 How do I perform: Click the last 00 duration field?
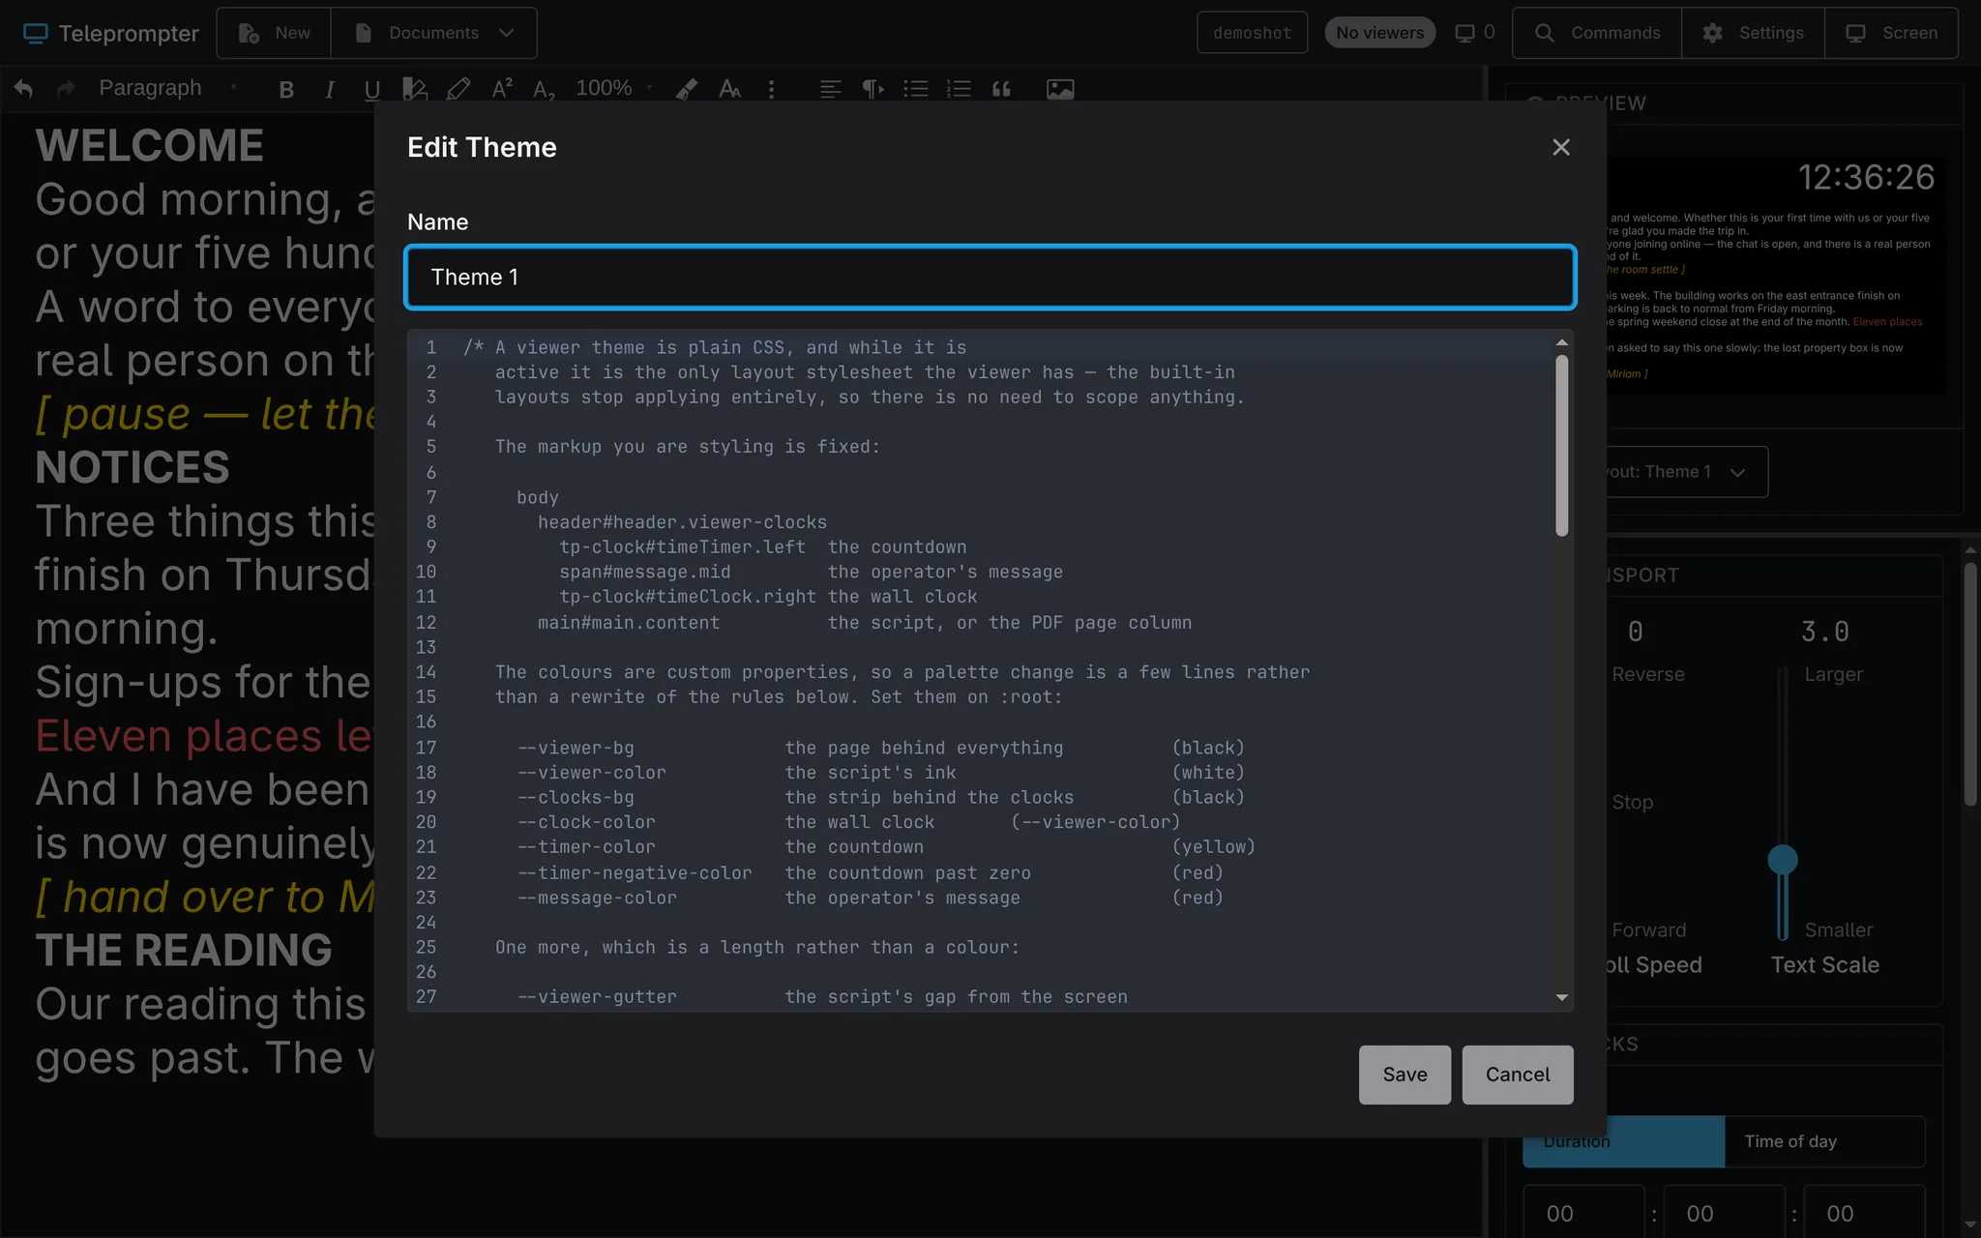coord(1864,1213)
